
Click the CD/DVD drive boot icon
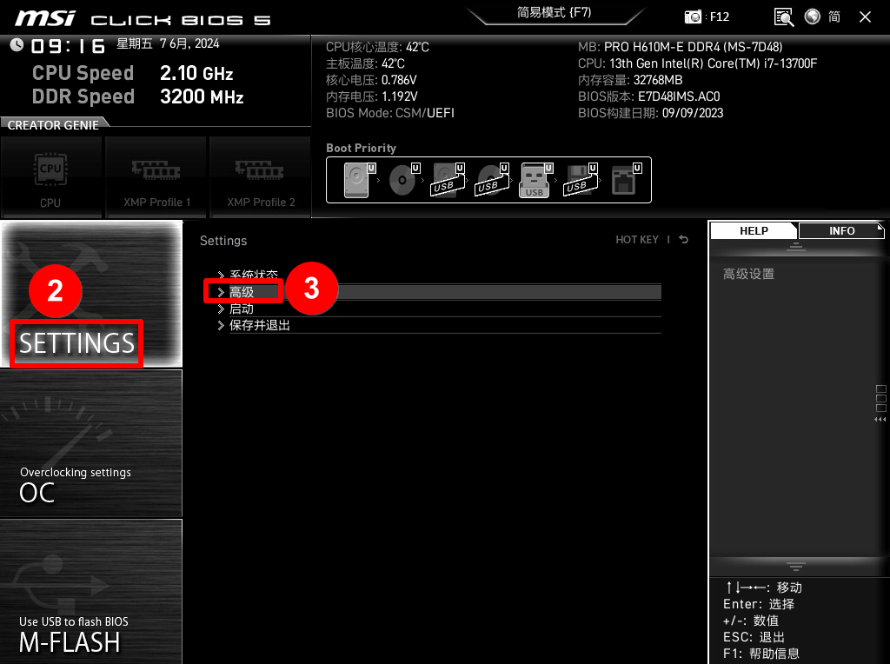click(x=402, y=180)
